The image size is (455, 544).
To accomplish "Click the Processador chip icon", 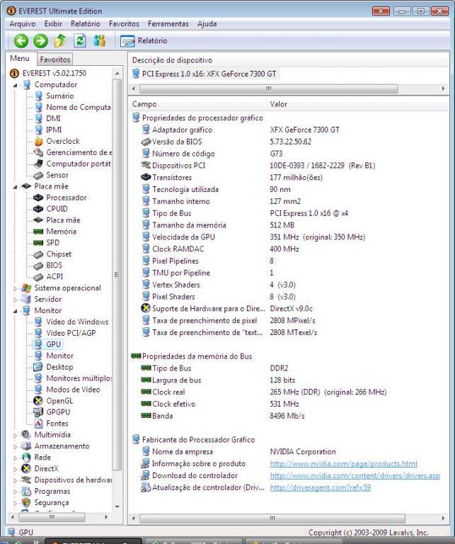I will coord(38,198).
